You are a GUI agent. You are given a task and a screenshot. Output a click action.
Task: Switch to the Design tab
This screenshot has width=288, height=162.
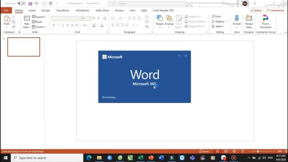45,10
